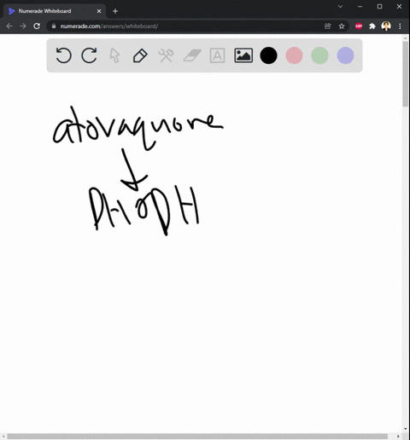The image size is (410, 440).
Task: Choose the pink pen color
Action: tap(294, 55)
